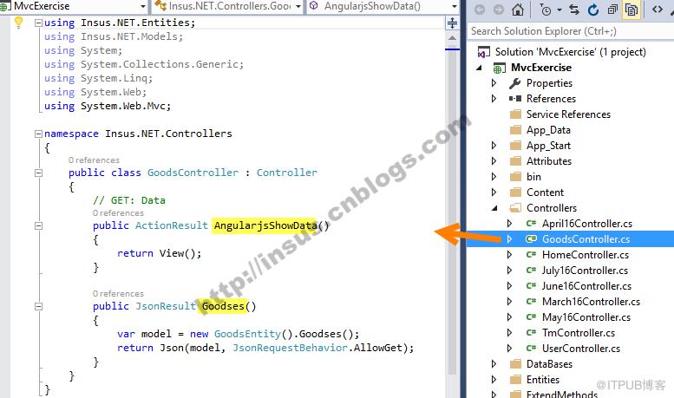Open the Pending Changes Filter dropdown arrow
Screen dimensions: 674x398
559,10
